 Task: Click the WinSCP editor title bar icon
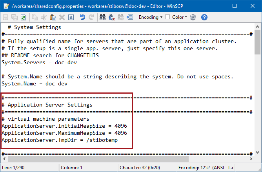[7, 6]
